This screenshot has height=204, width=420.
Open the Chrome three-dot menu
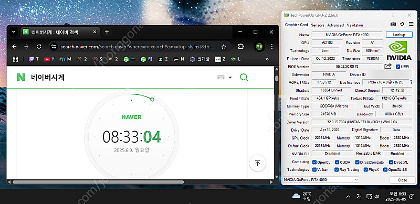coord(271,47)
